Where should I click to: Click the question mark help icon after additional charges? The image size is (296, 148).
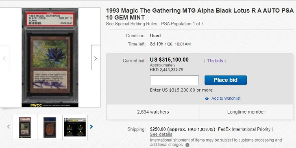click(187, 145)
